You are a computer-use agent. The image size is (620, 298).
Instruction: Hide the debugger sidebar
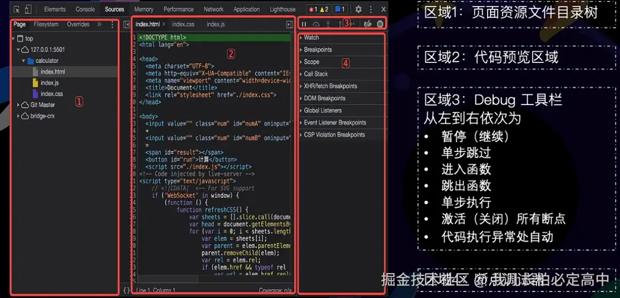tap(290, 24)
